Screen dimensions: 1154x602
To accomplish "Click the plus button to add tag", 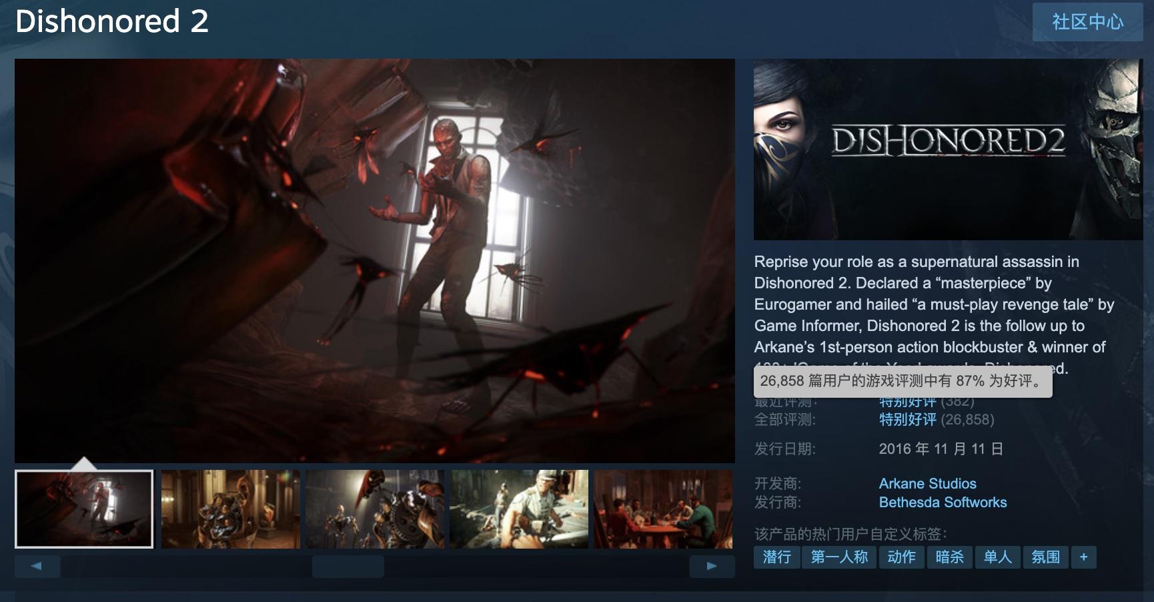I will pos(1083,557).
